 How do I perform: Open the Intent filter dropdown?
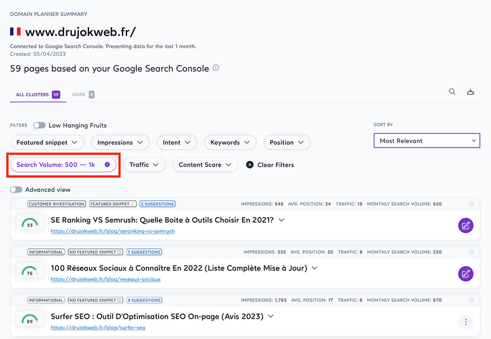(x=177, y=142)
